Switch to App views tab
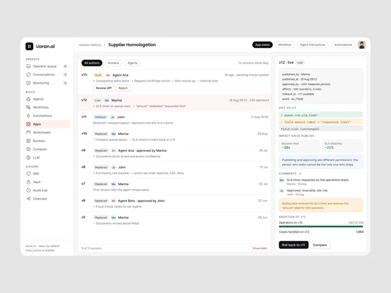The width and height of the screenshot is (391, 293). [x=262, y=45]
